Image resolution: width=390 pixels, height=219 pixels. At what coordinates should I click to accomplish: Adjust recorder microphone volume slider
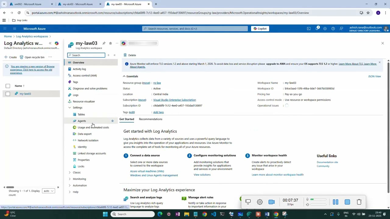[x=318, y=200]
